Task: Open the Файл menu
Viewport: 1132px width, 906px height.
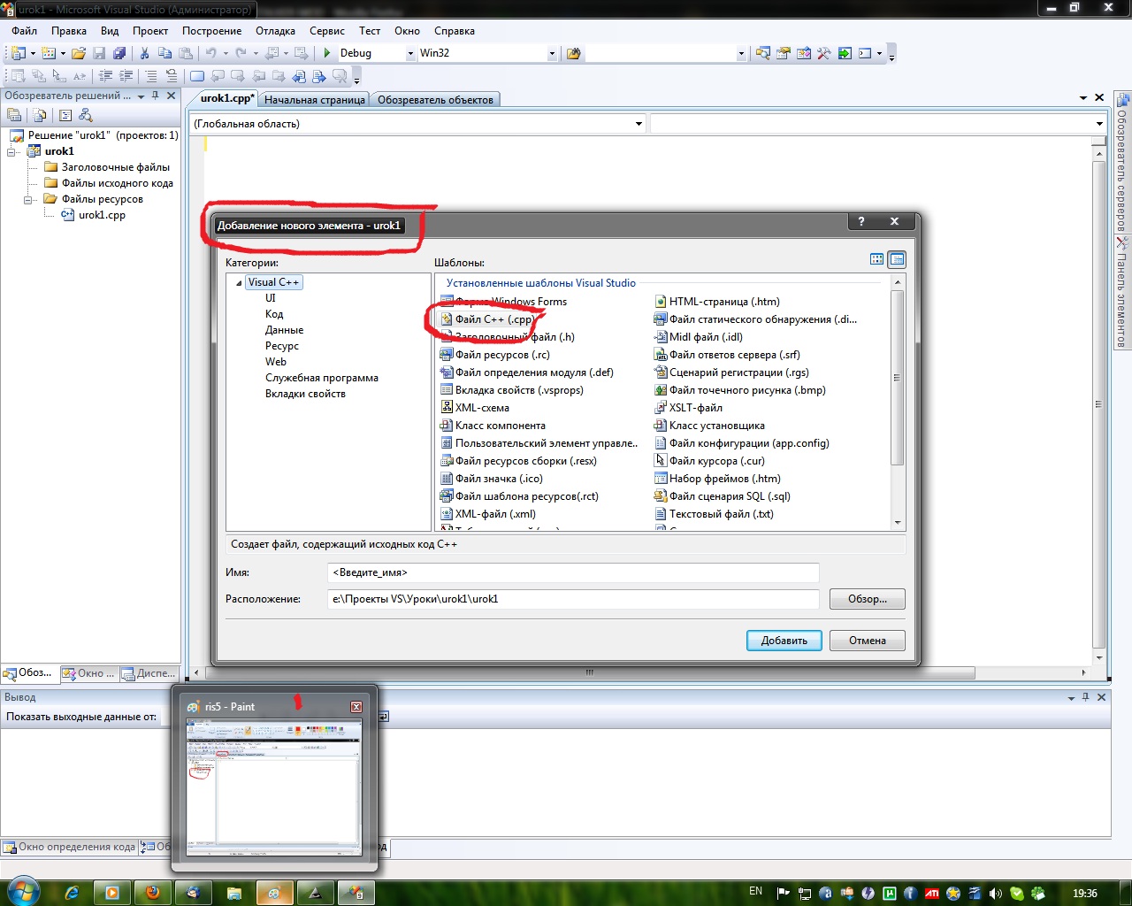Action: click(x=24, y=31)
